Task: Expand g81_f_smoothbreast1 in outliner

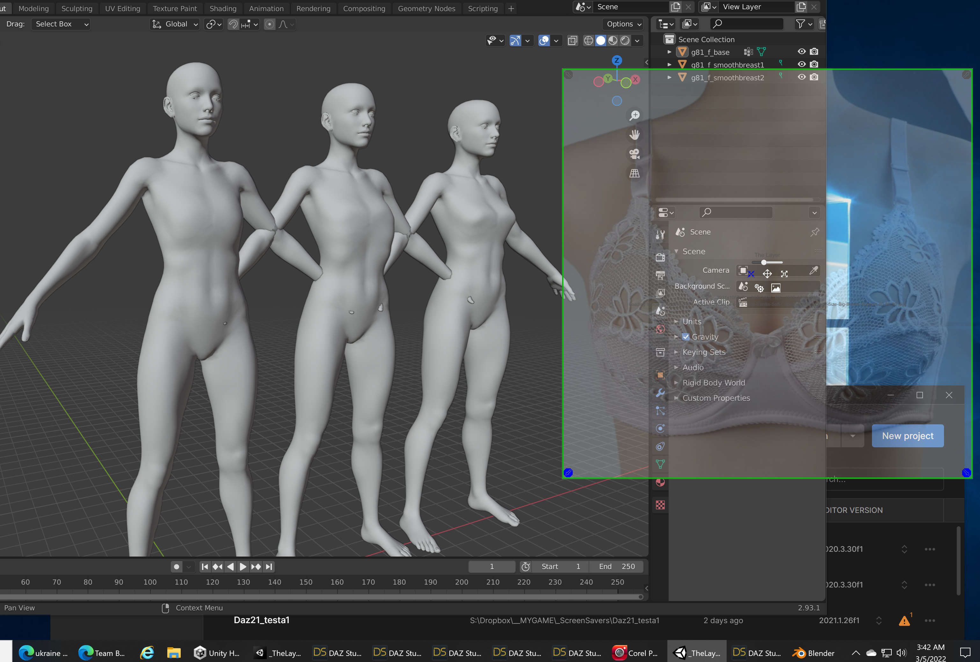Action: [x=669, y=65]
